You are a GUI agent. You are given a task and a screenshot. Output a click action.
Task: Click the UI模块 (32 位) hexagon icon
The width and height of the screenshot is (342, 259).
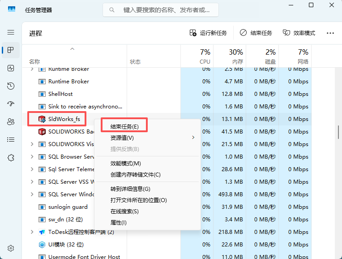42,245
